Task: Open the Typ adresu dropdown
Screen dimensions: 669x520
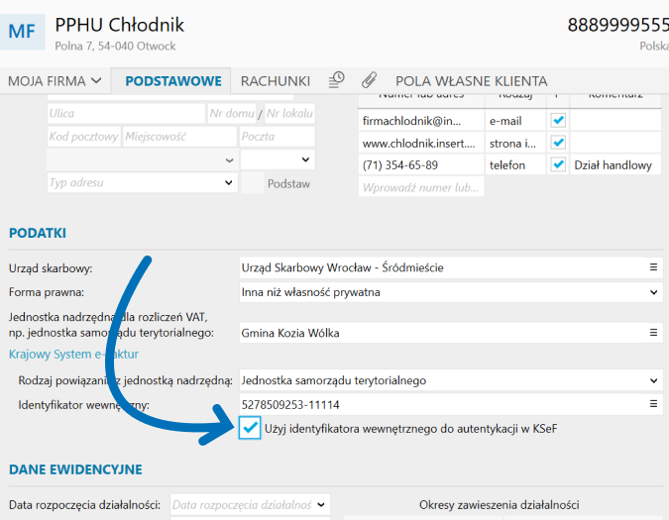Action: tap(228, 182)
